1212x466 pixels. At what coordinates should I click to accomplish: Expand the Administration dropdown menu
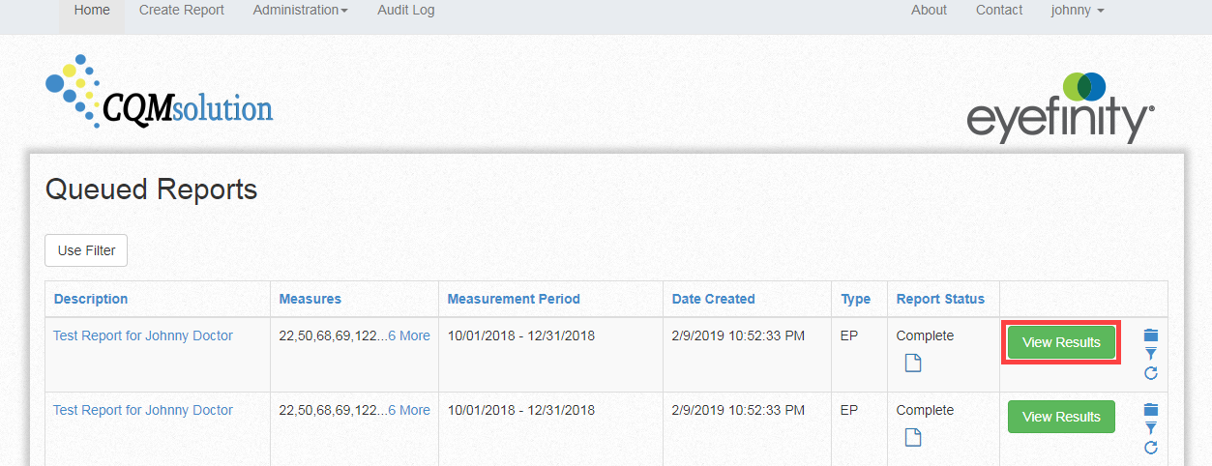300,11
